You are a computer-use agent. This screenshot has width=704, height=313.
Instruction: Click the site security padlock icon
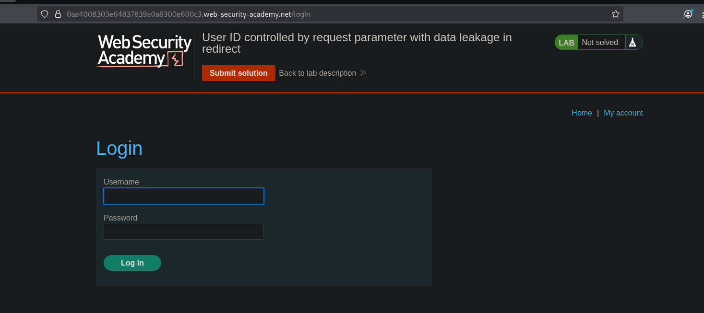point(58,14)
